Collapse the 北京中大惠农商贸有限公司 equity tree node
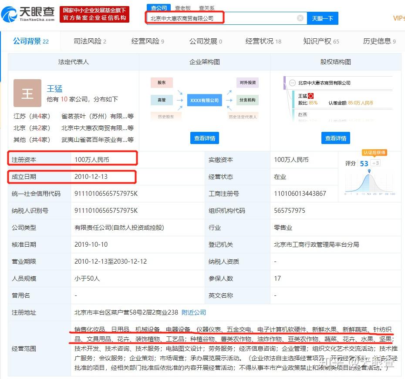Viewport: 405px width, 379px height. [292, 83]
